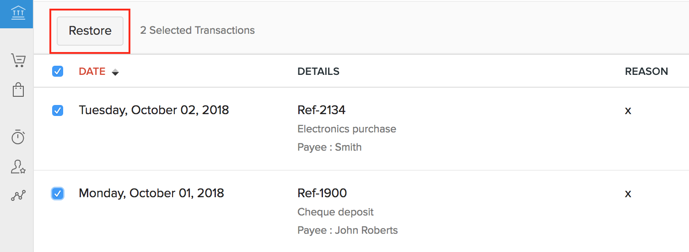Click the Restore button
Image resolution: width=689 pixels, height=252 pixels.
tap(90, 31)
